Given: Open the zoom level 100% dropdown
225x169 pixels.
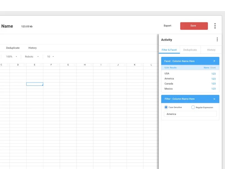Looking at the screenshot, I should click(x=11, y=57).
